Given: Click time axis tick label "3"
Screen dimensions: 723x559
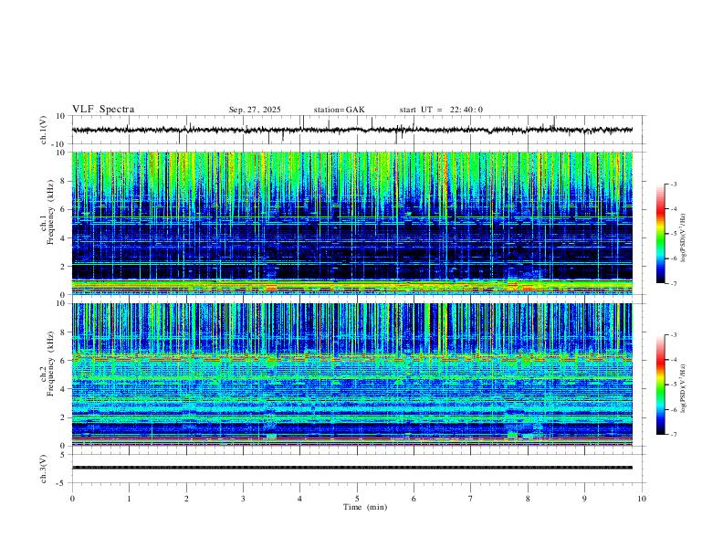Looking at the screenshot, I should [243, 499].
